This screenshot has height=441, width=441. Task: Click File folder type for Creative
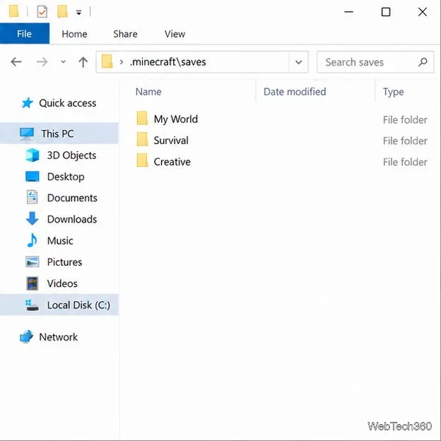[x=405, y=162]
